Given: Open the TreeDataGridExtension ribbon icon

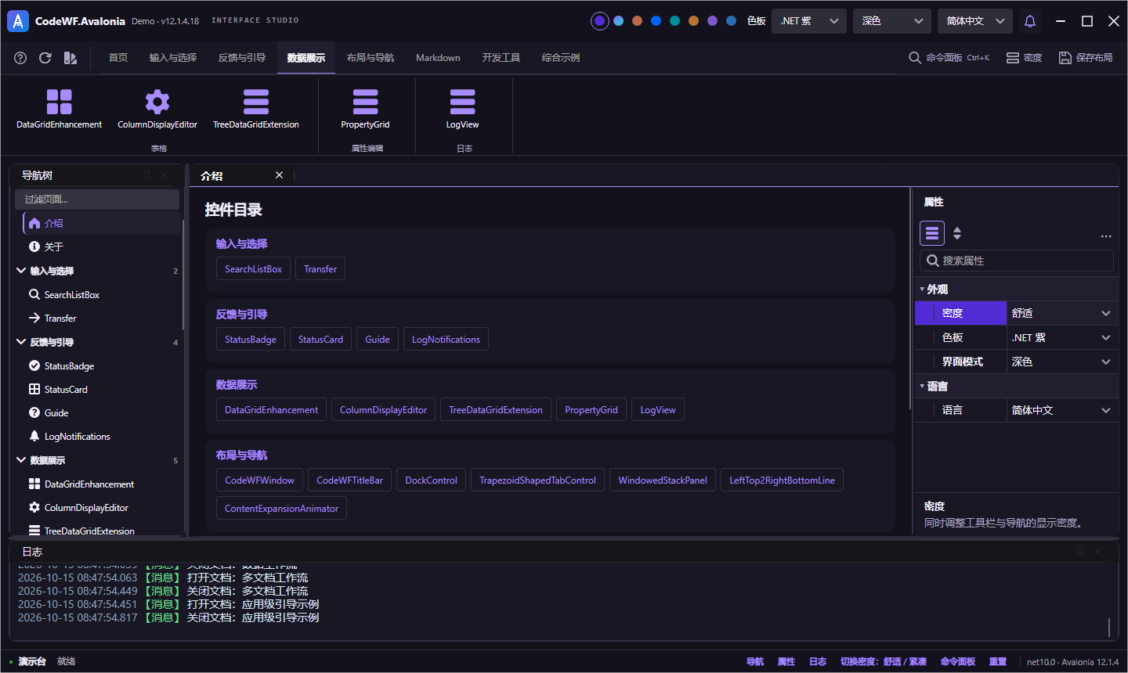Looking at the screenshot, I should tap(256, 102).
